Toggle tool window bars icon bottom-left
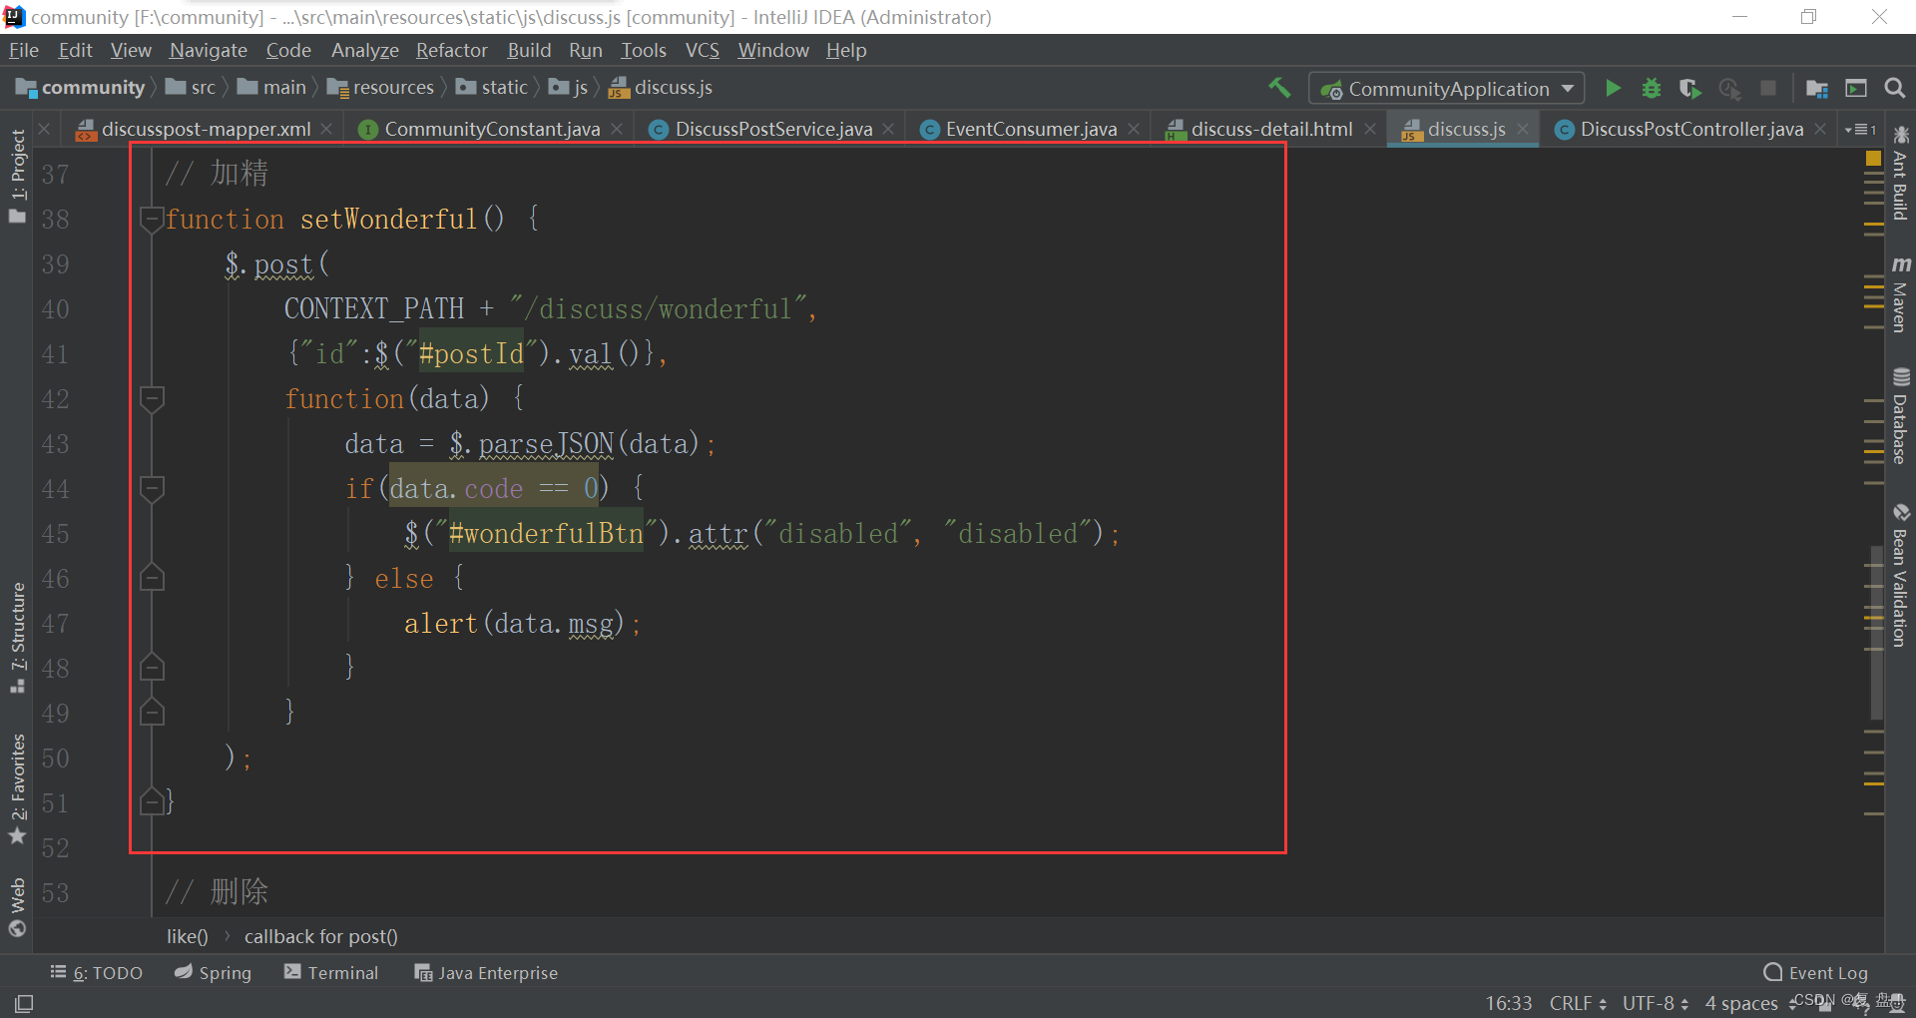The width and height of the screenshot is (1916, 1018). point(24,1003)
